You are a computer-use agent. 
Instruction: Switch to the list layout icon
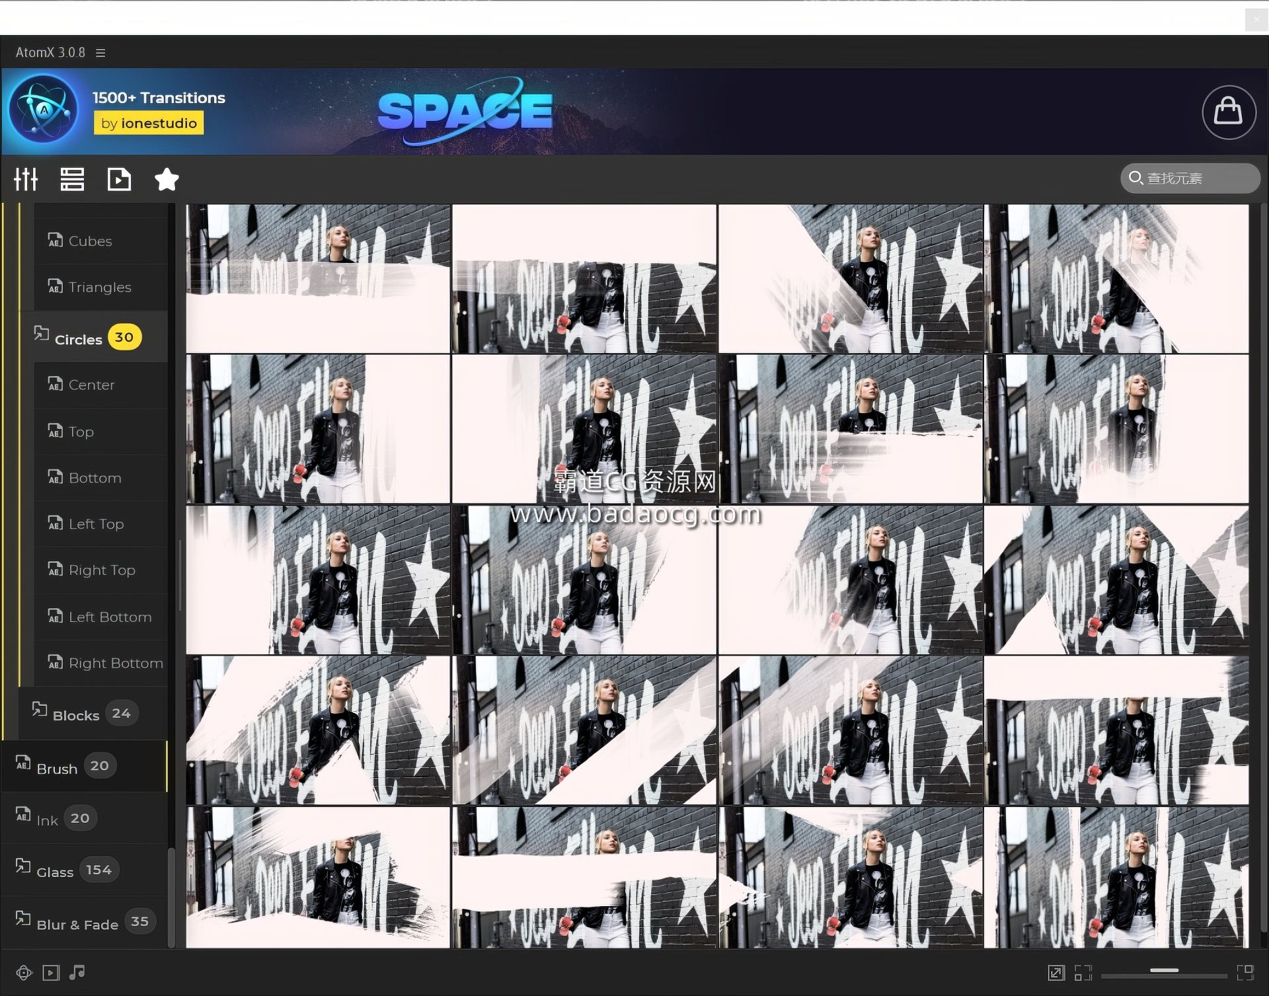click(x=72, y=179)
